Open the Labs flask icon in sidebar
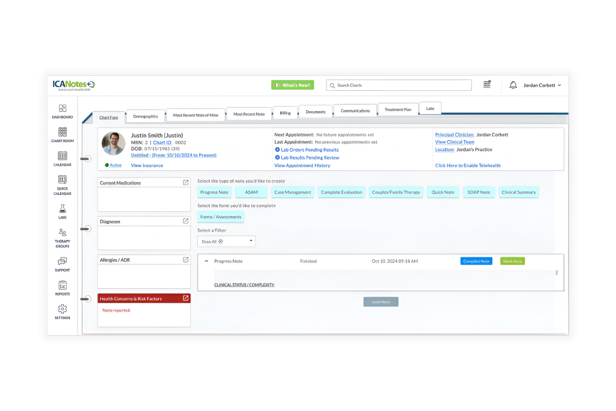616x411 pixels. [x=63, y=209]
